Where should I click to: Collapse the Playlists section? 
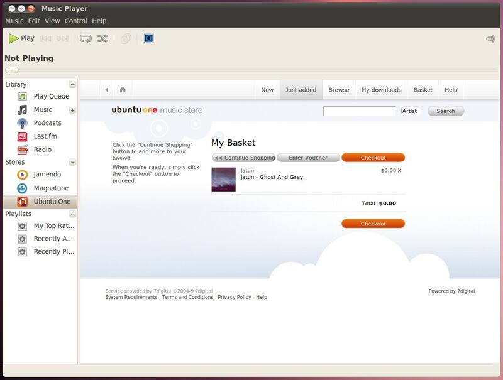(x=72, y=214)
